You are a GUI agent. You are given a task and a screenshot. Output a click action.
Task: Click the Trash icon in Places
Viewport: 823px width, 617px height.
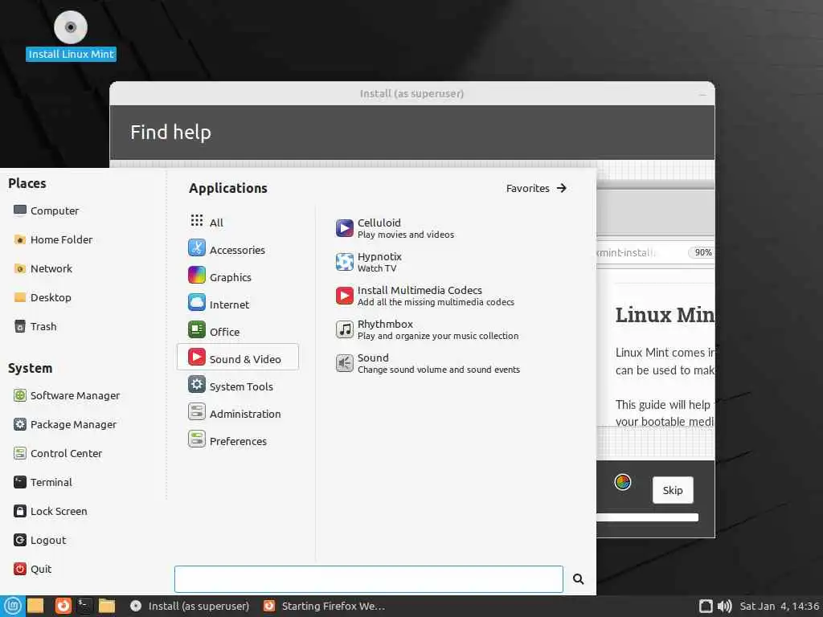coord(20,326)
